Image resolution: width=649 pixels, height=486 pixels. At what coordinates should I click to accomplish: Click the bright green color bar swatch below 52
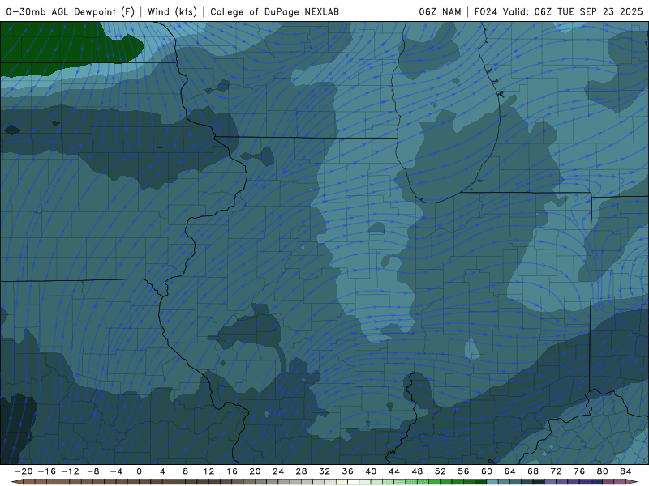446,482
